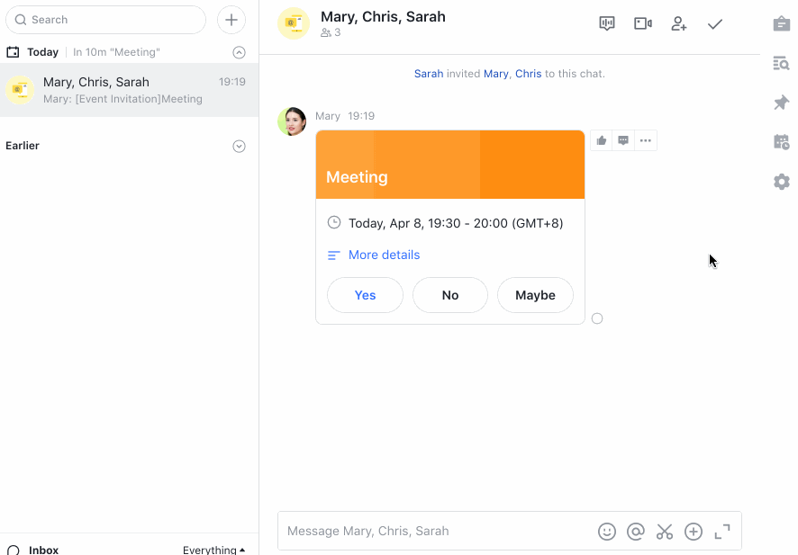Viewport: 798px width, 555px height.
Task: Click Sarah's name link in invite notice
Action: [x=429, y=74]
